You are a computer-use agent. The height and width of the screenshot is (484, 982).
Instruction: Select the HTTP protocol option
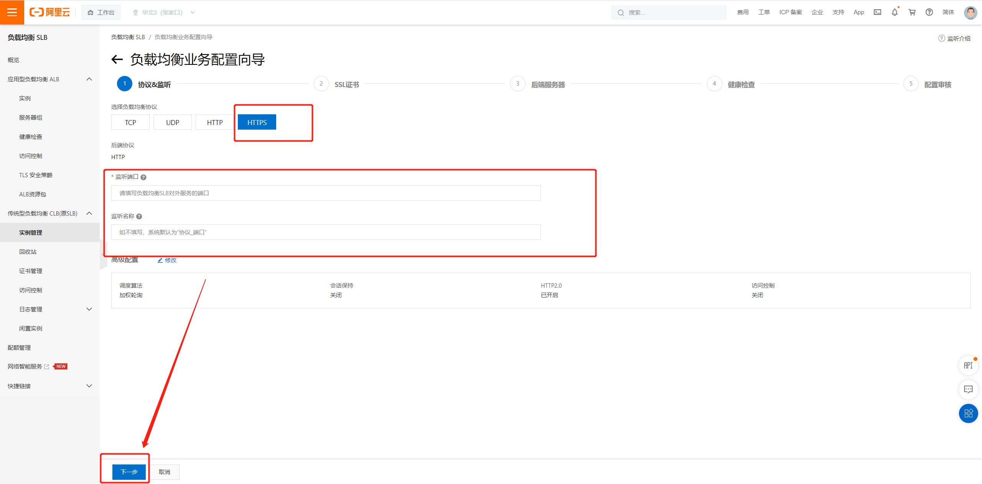[215, 122]
